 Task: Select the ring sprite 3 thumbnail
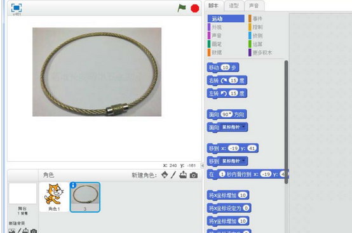click(85, 197)
